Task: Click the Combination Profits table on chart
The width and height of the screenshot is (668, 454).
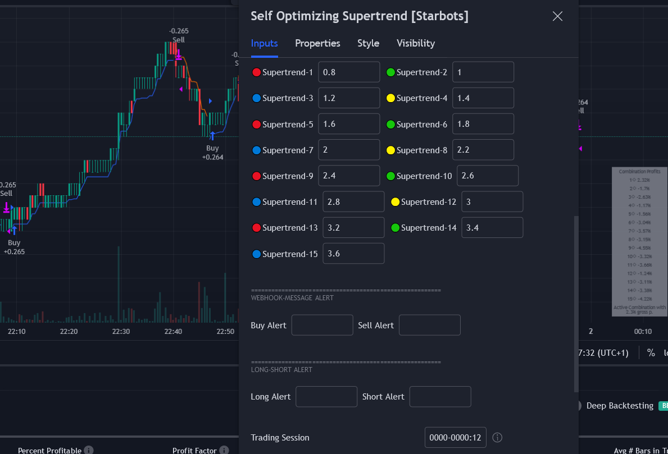Action: 639,242
